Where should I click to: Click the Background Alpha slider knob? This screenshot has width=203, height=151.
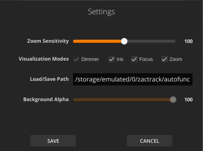[x=173, y=99]
